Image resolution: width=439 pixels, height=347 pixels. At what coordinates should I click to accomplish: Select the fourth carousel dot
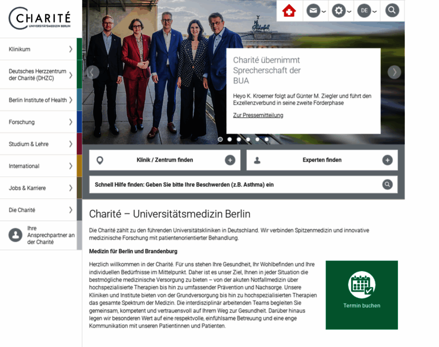pos(248,139)
